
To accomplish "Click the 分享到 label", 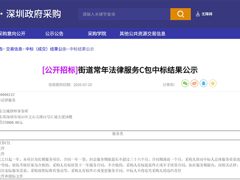I will click(169, 85).
